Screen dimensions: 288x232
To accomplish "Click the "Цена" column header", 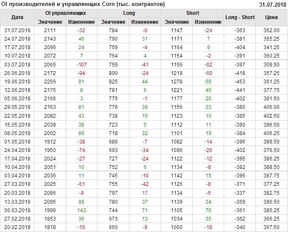I will (x=271, y=17).
